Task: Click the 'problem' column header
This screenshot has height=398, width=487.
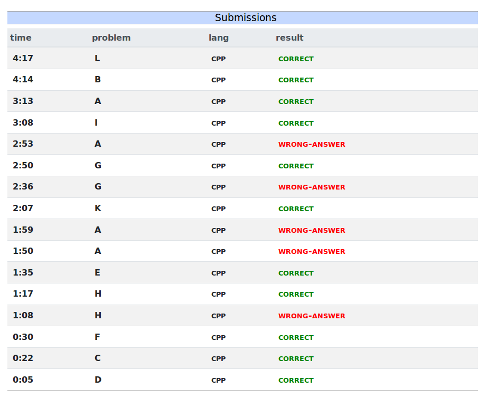Action: 111,38
